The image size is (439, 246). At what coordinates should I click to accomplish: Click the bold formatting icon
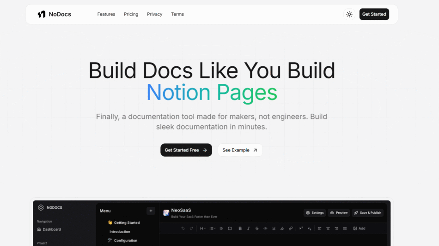240,228
